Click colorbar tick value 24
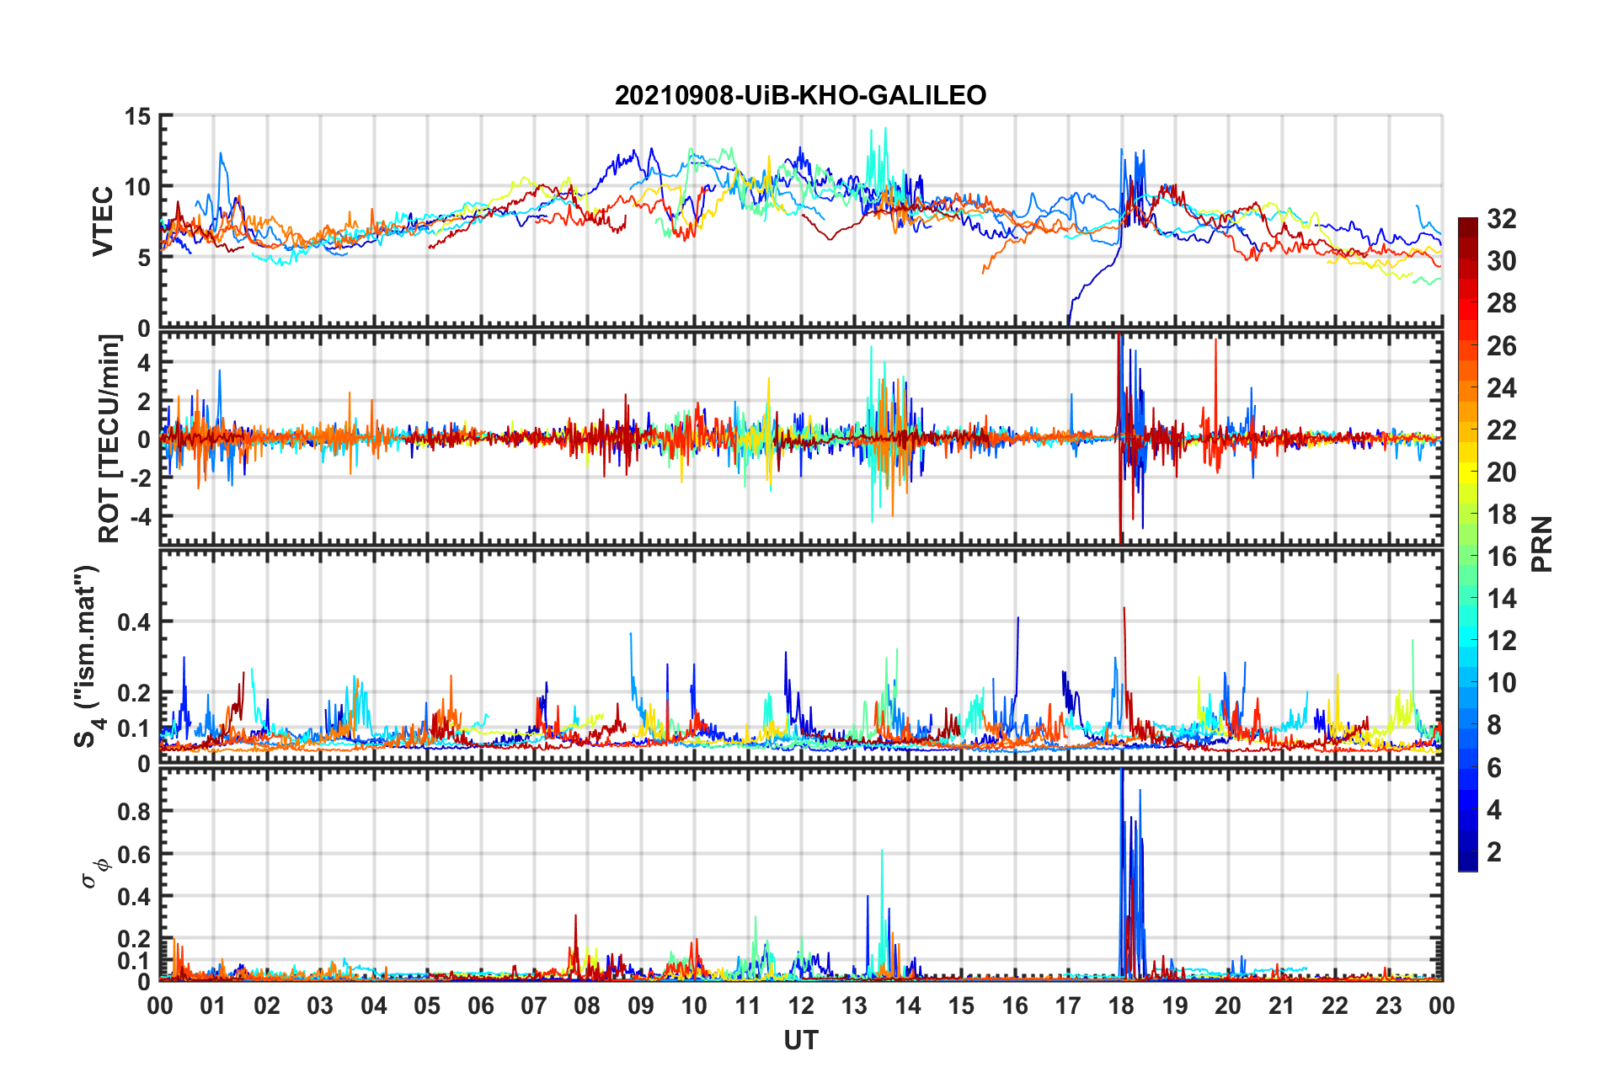Viewport: 1602px width, 1088px height. 1501,388
